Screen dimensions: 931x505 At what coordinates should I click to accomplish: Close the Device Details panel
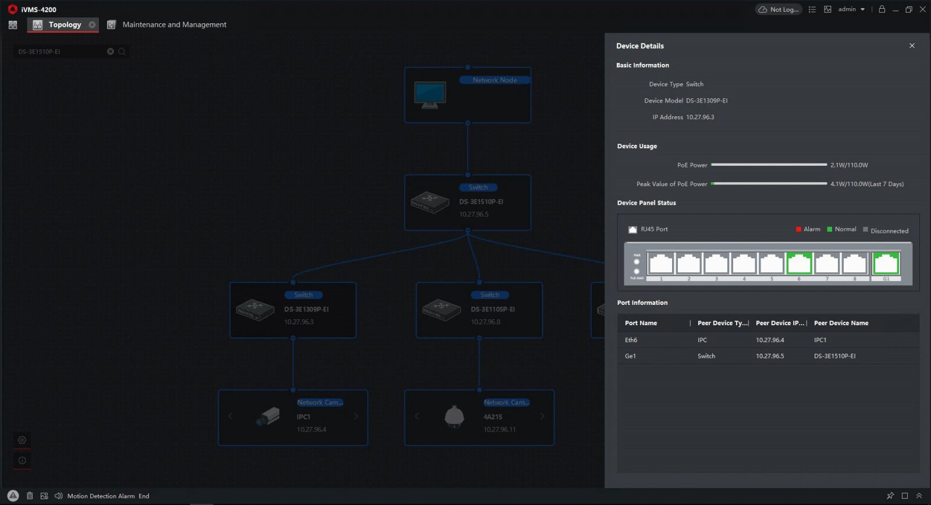pyautogui.click(x=912, y=46)
